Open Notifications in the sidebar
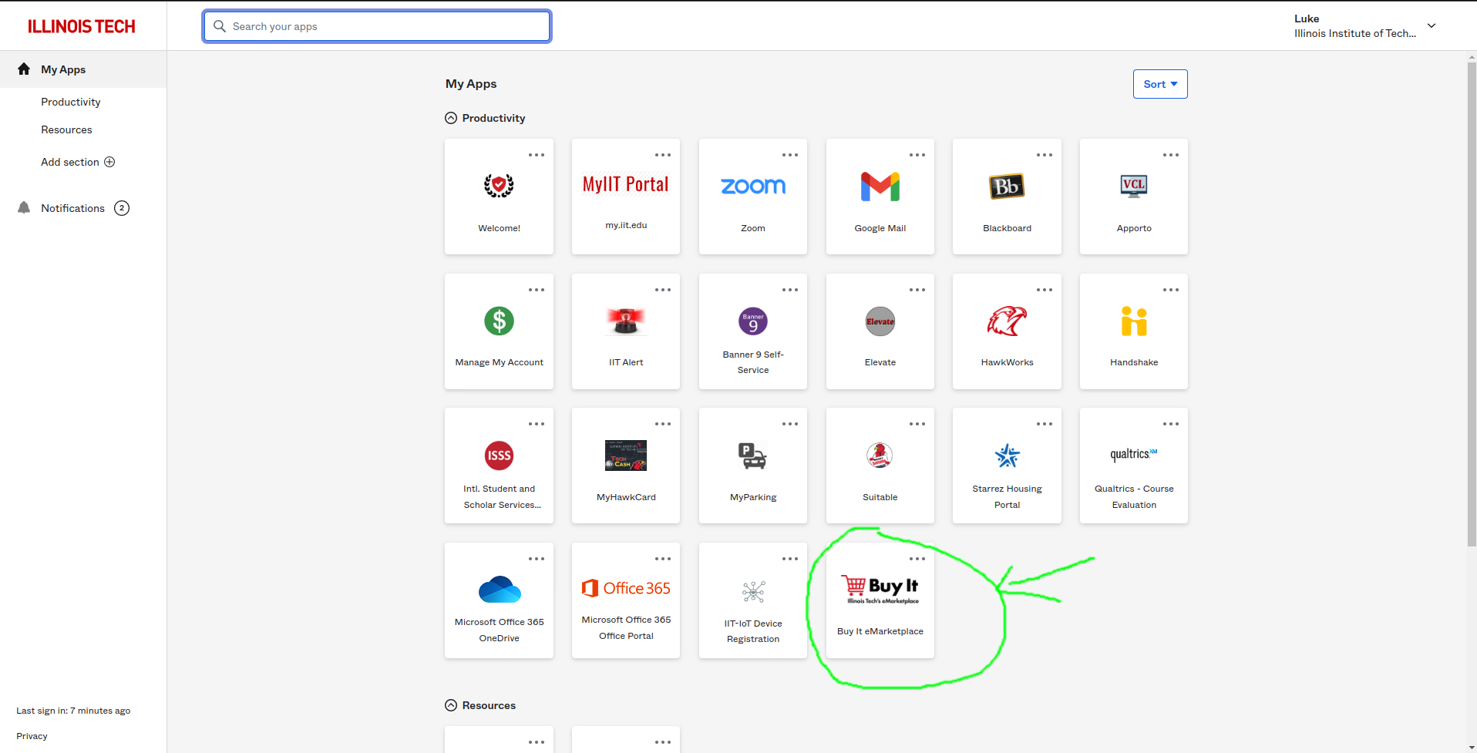This screenshot has width=1477, height=753. 72,208
